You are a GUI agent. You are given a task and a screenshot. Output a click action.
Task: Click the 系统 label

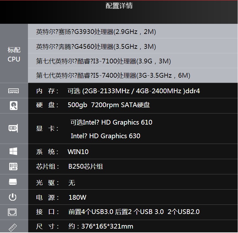(47, 152)
